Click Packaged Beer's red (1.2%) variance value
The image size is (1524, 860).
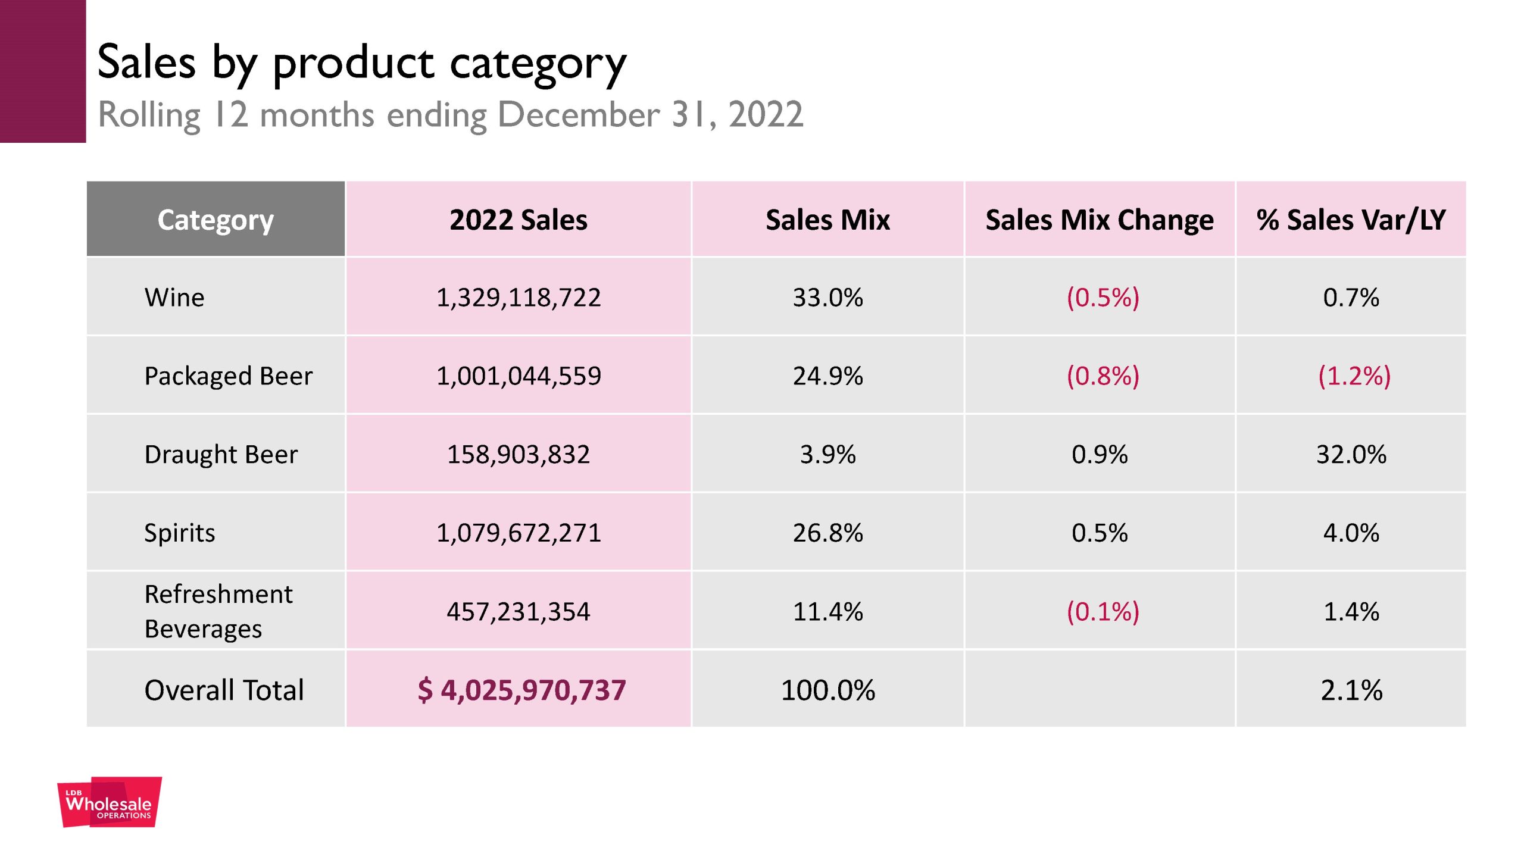coord(1354,376)
